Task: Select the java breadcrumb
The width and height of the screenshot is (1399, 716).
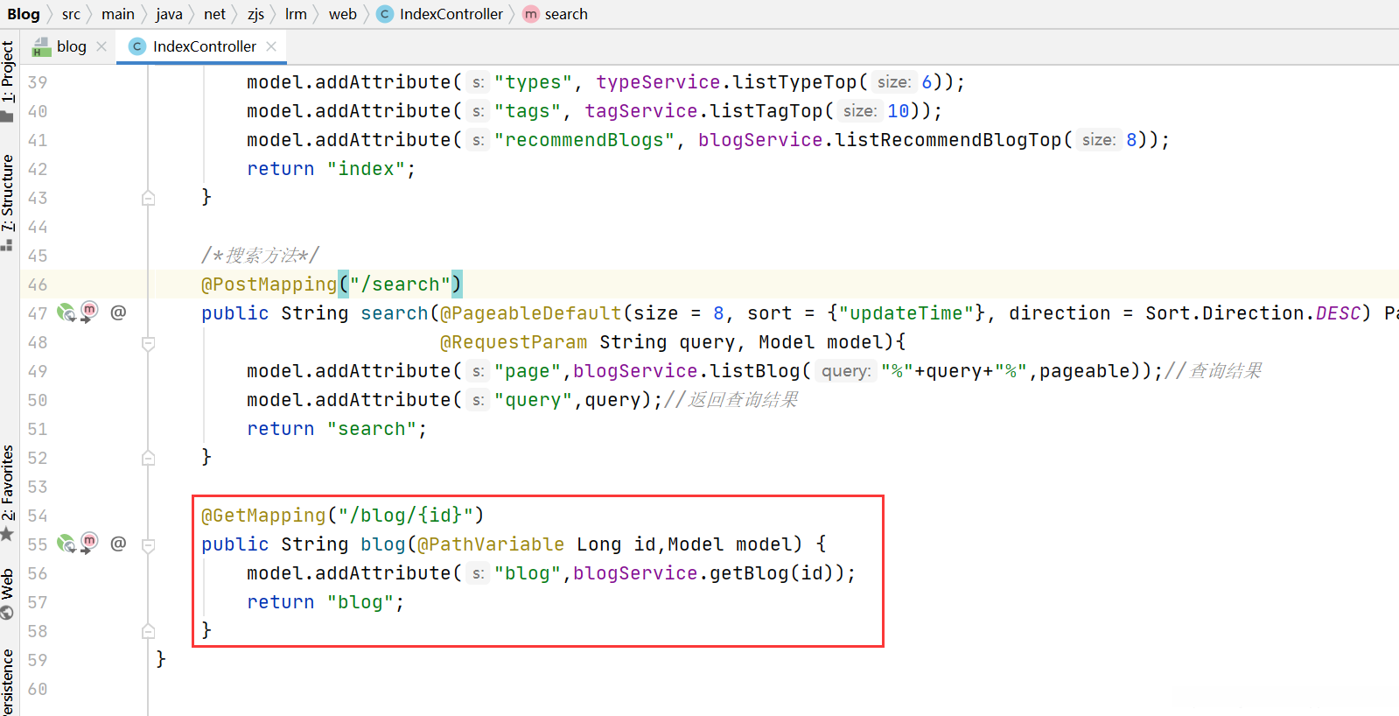Action: [169, 14]
